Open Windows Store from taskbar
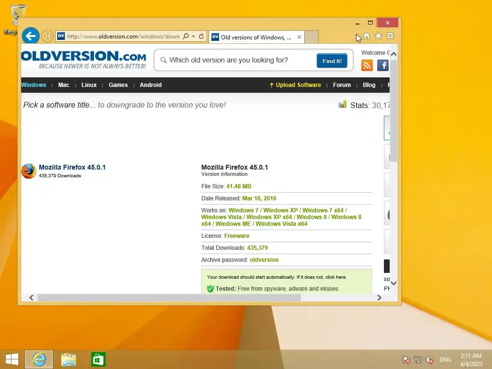The height and width of the screenshot is (369, 492). [x=98, y=359]
